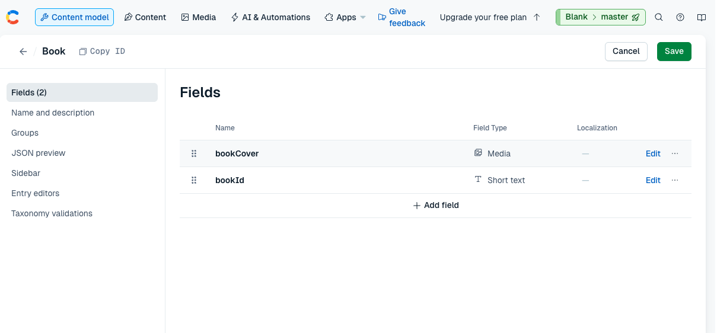The image size is (717, 333).
Task: Click Add field
Action: click(435, 205)
